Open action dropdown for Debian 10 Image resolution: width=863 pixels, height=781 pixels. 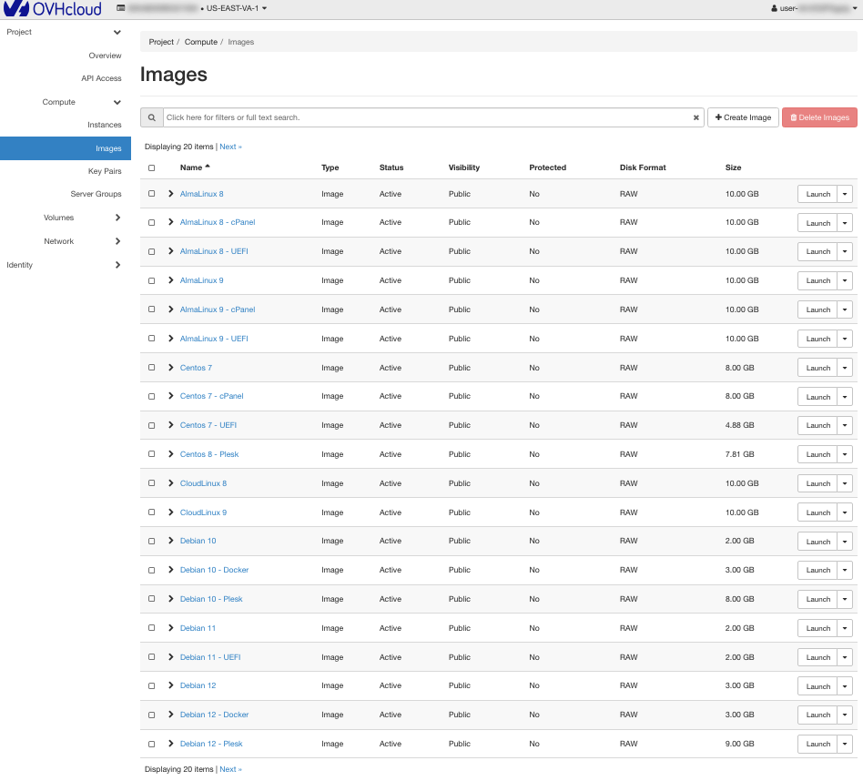pos(845,541)
